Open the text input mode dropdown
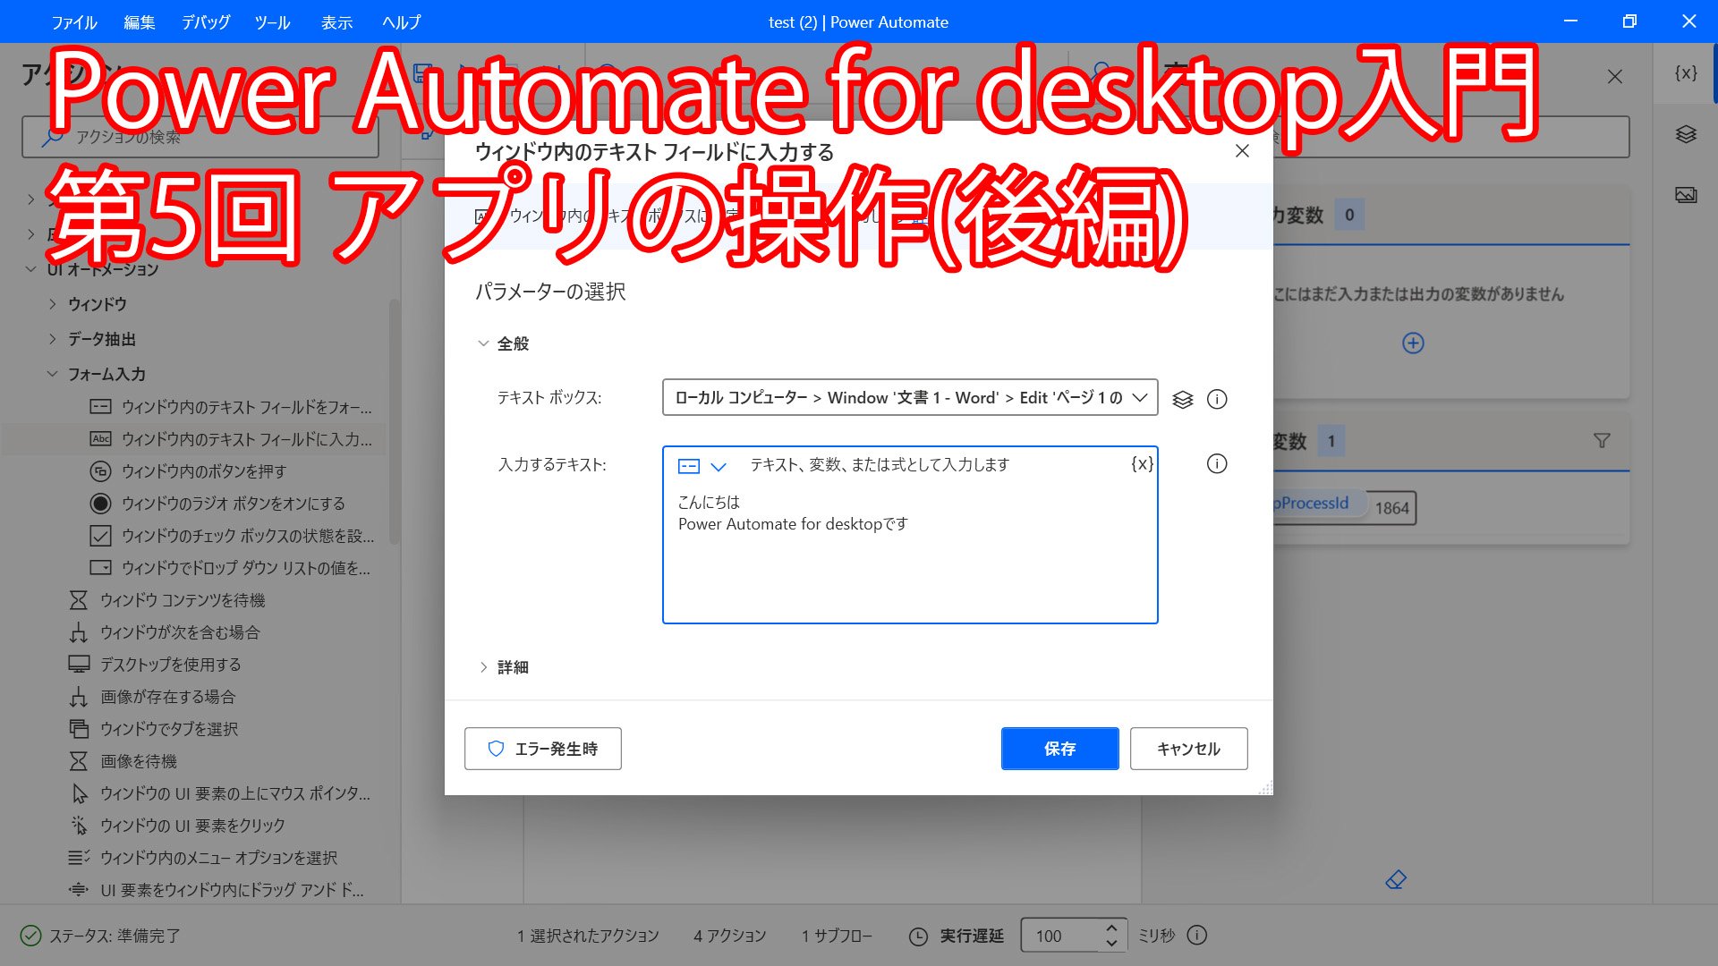The image size is (1718, 966). 702,465
